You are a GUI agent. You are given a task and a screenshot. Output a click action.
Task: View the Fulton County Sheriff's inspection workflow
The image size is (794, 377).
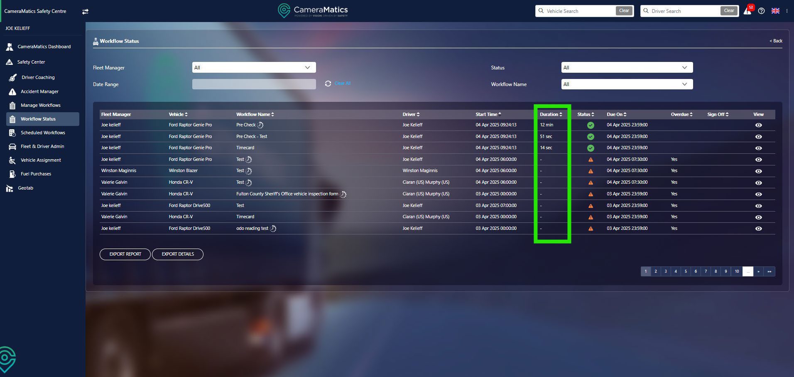tap(758, 194)
